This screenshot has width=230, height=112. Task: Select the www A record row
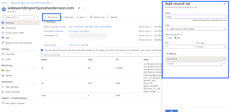click(x=101, y=95)
